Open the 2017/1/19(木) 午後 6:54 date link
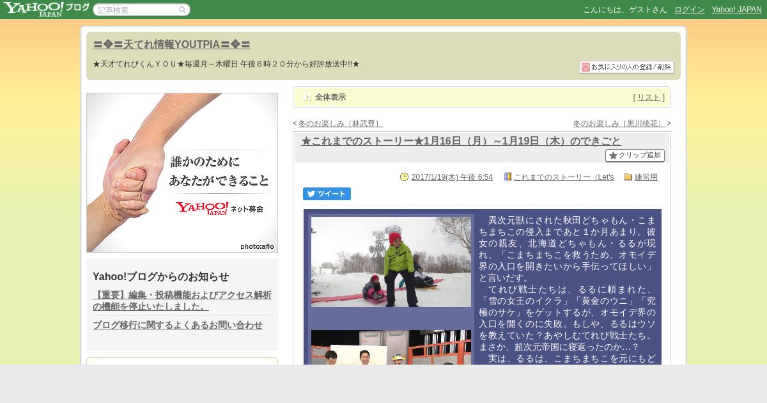The image size is (767, 403). [452, 177]
